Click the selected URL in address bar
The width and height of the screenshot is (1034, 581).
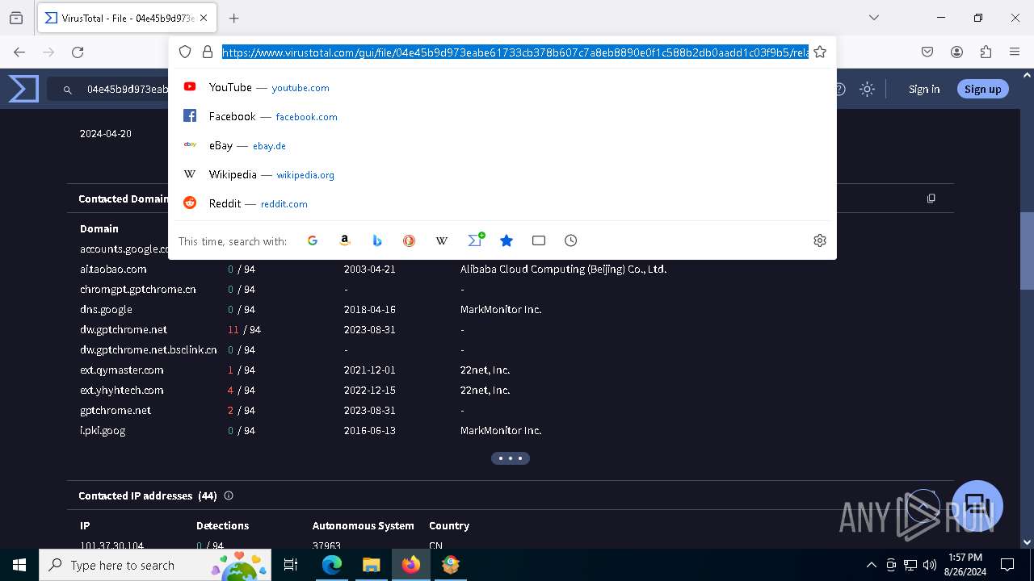pyautogui.click(x=515, y=52)
